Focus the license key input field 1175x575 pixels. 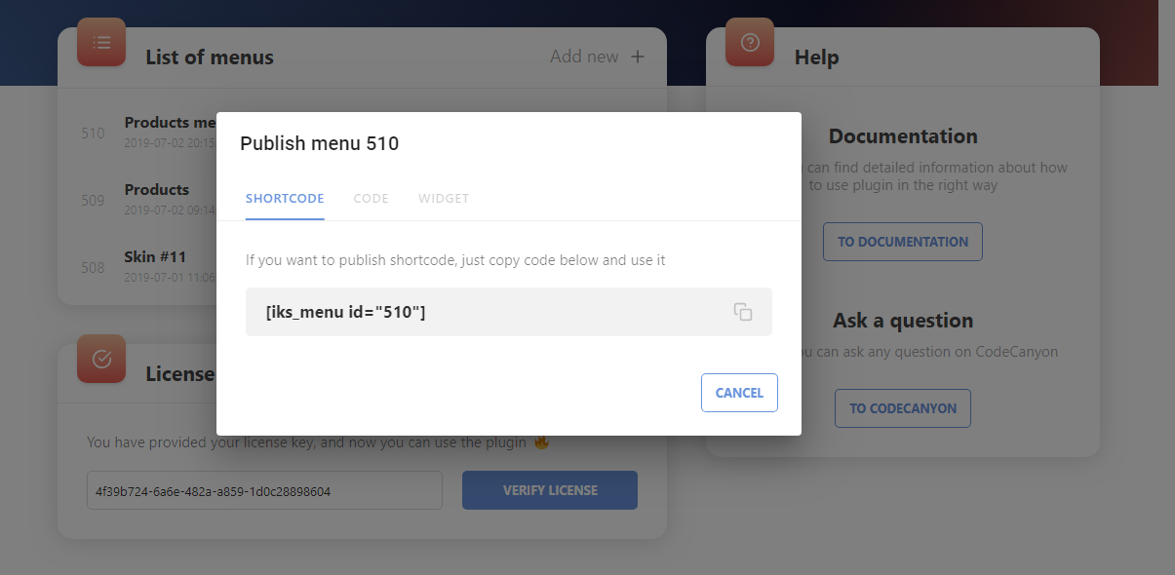[x=264, y=490]
